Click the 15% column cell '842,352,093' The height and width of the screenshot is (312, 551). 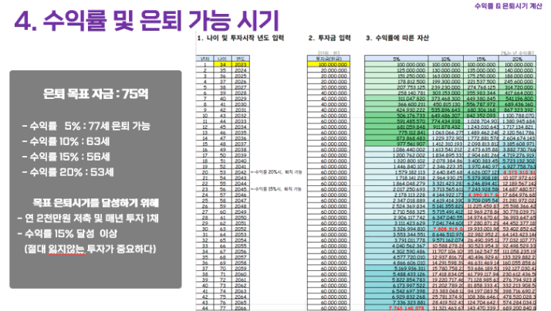coord(481,115)
